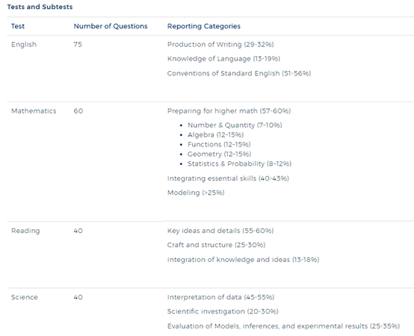Viewport: 414px width, 336px height.
Task: Click the Mathematics test row label
Action: click(x=34, y=111)
